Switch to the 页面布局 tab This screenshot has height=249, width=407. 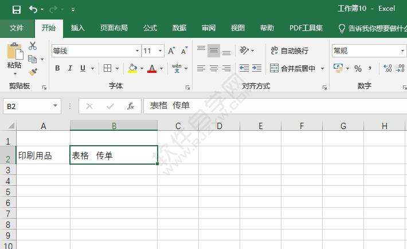114,28
